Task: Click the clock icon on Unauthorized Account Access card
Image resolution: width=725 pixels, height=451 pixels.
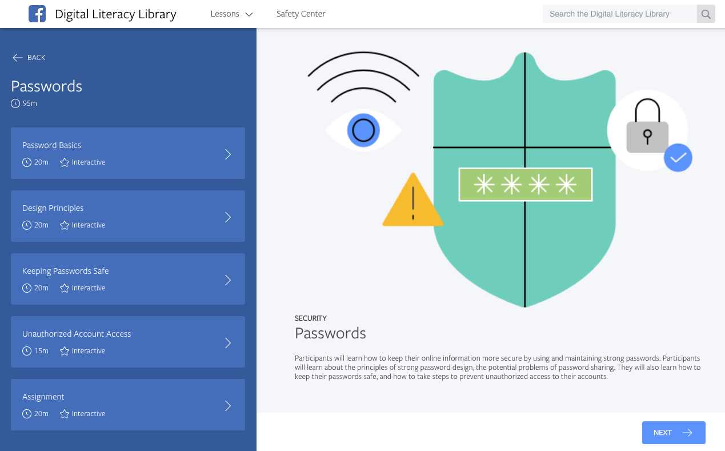Action: (26, 351)
